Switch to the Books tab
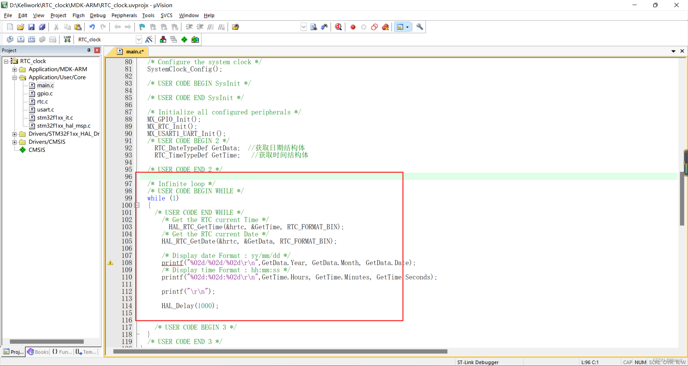 click(38, 352)
